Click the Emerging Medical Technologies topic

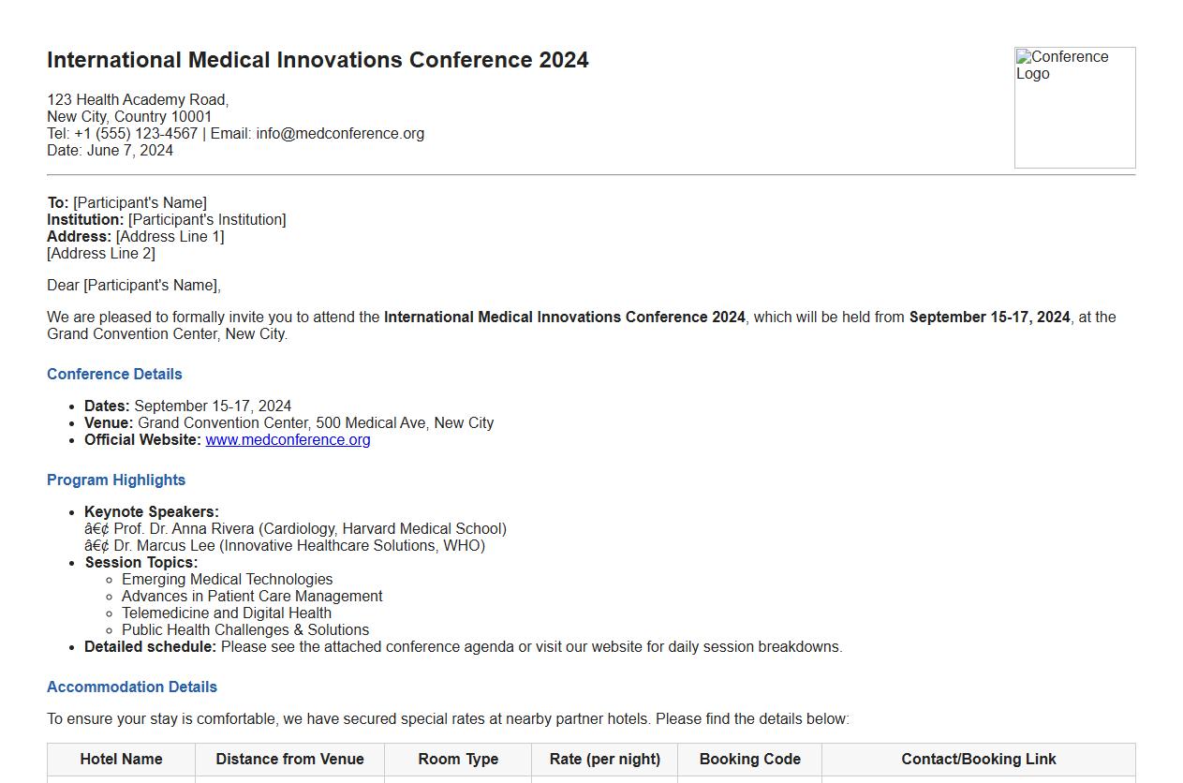[x=227, y=580]
